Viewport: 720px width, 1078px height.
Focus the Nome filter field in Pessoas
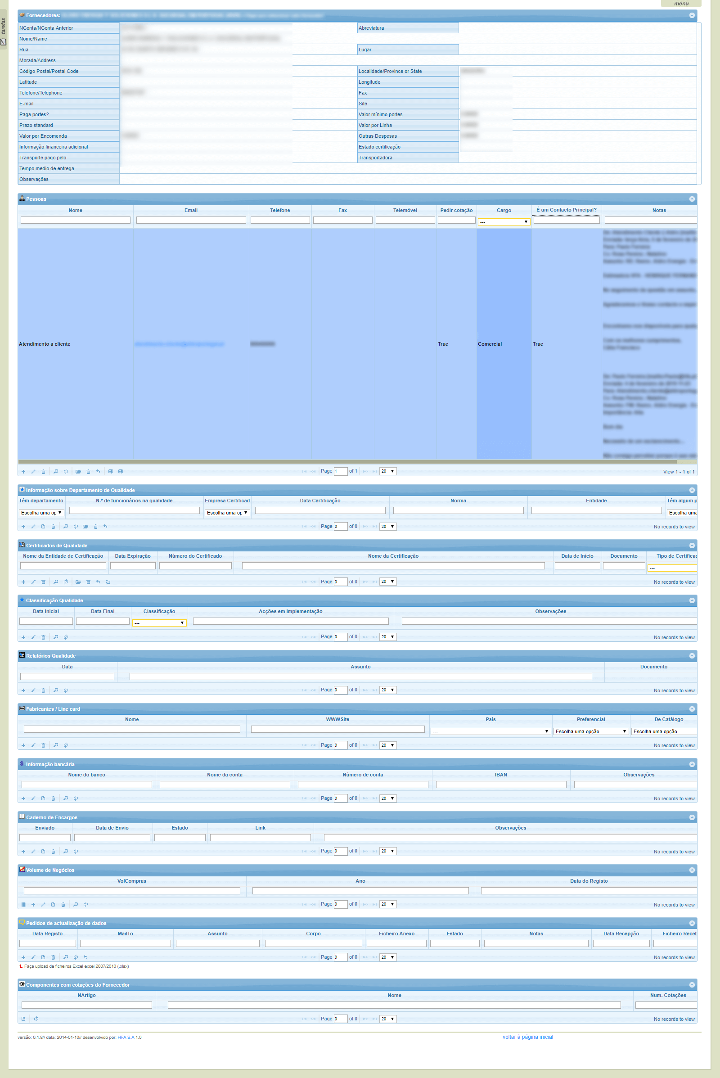(75, 221)
